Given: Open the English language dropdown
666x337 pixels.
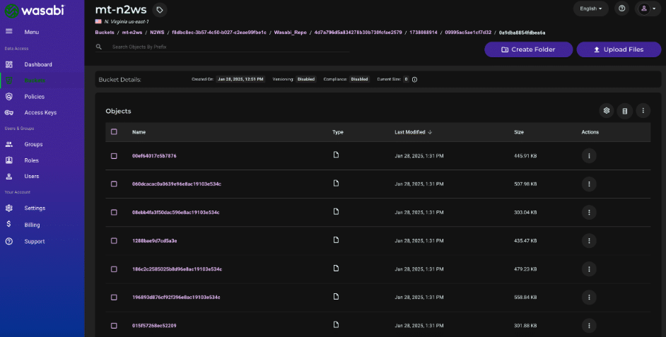Looking at the screenshot, I should tap(591, 8).
